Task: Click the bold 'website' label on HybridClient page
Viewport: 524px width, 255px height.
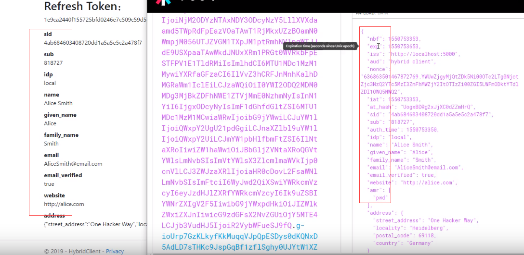Action: 54,195
